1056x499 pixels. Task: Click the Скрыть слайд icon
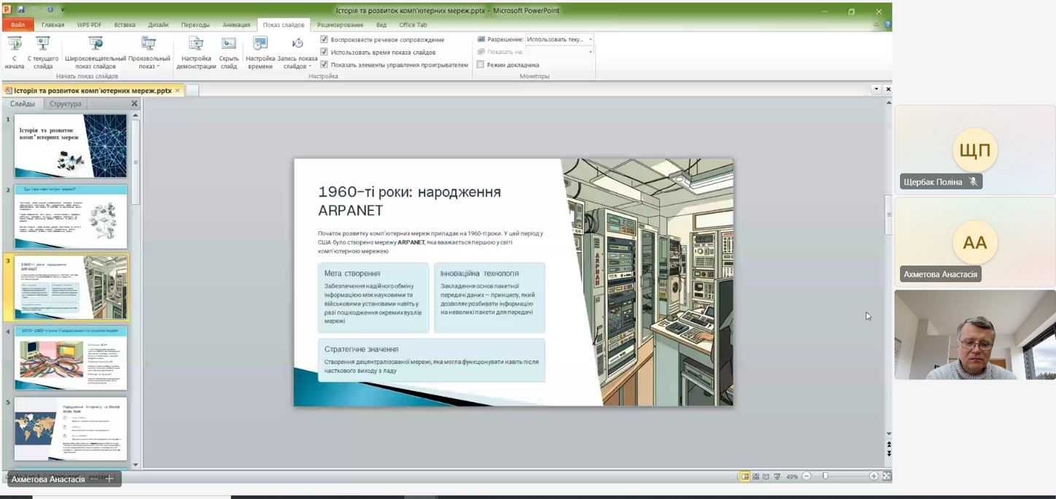tap(229, 44)
